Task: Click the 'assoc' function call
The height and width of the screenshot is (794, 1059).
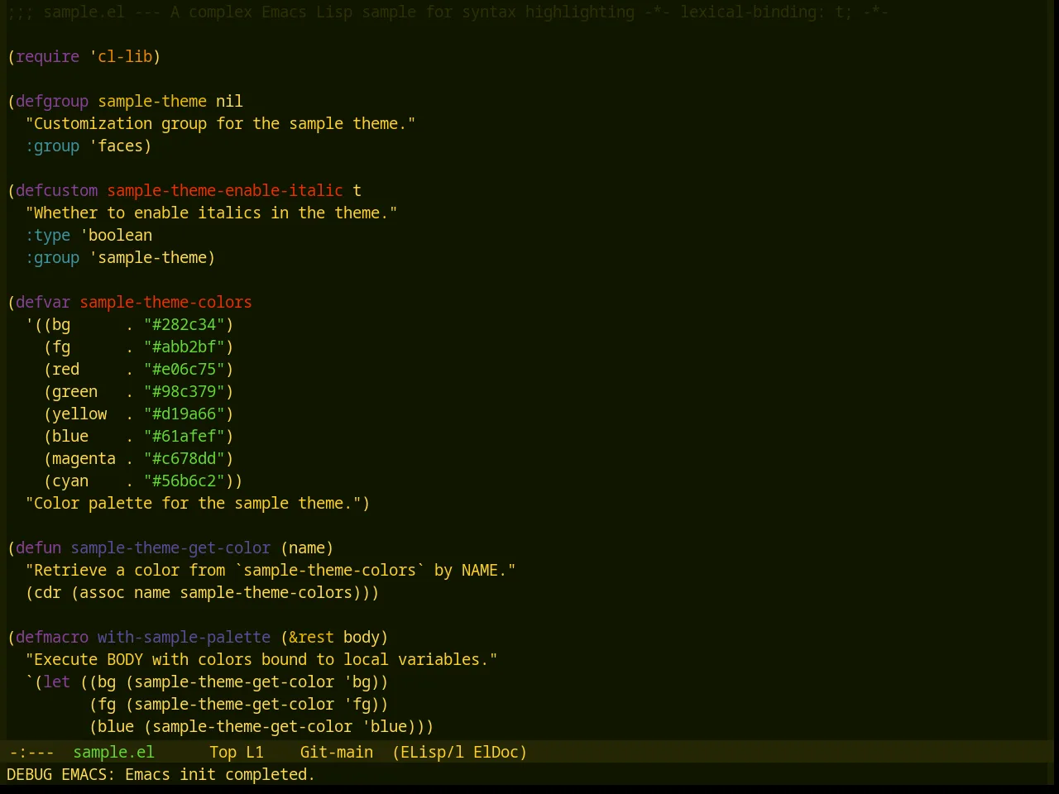Action: click(x=103, y=592)
